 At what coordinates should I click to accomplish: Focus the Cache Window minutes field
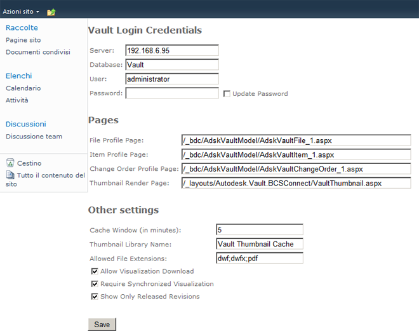click(x=260, y=229)
